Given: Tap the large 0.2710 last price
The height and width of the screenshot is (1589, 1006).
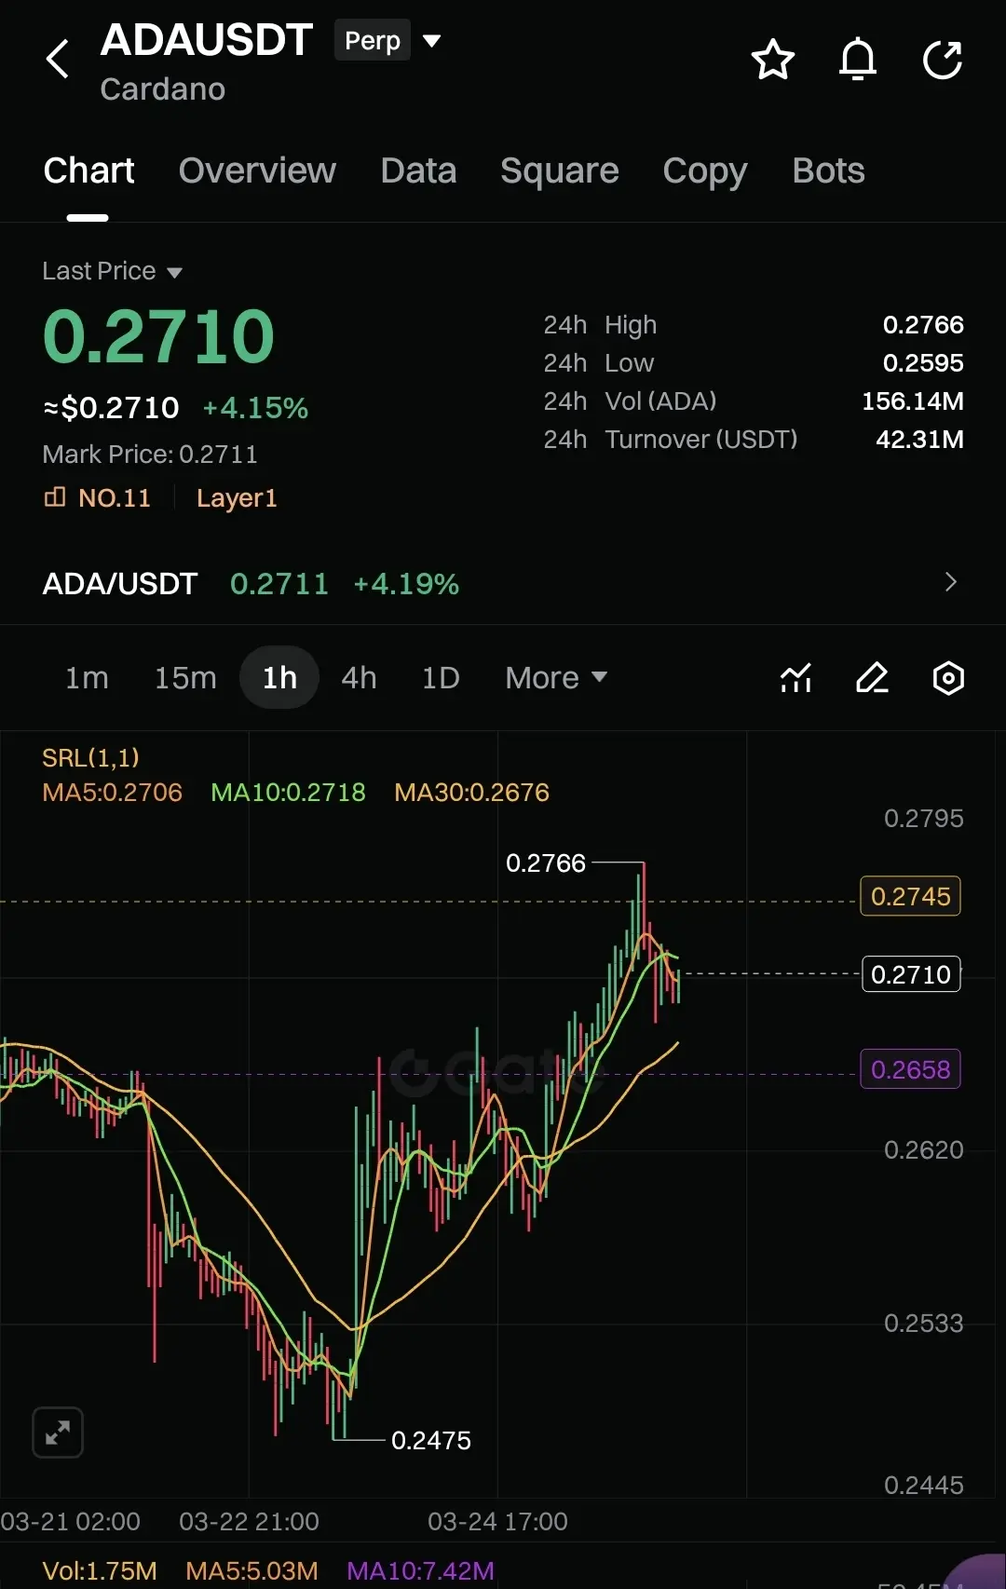Looking at the screenshot, I should pos(158,336).
